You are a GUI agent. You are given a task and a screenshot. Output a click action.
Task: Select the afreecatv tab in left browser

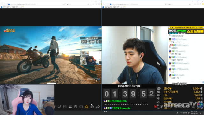pos(11,7)
